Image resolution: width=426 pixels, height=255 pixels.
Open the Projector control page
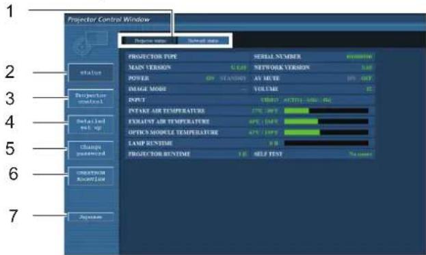click(91, 98)
